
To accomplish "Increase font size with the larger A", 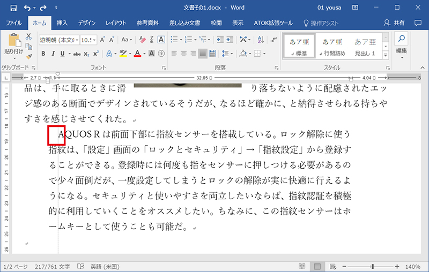I will 102,40.
